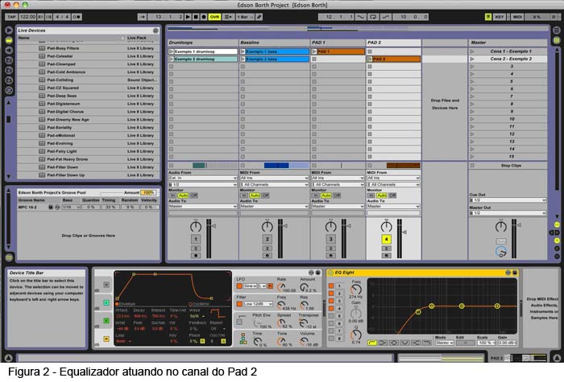Click the transport Play button
564x382 pixels.
[x=188, y=17]
